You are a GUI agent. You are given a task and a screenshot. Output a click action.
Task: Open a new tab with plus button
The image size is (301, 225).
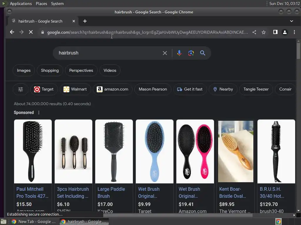point(85,21)
